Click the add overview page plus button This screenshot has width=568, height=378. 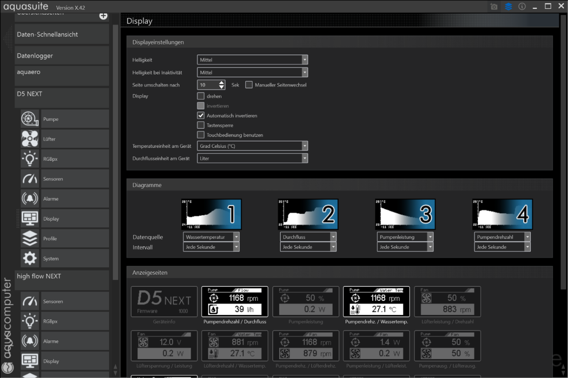103,16
